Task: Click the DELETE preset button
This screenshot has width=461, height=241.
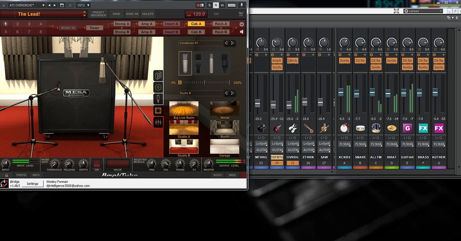Action: pos(148,14)
